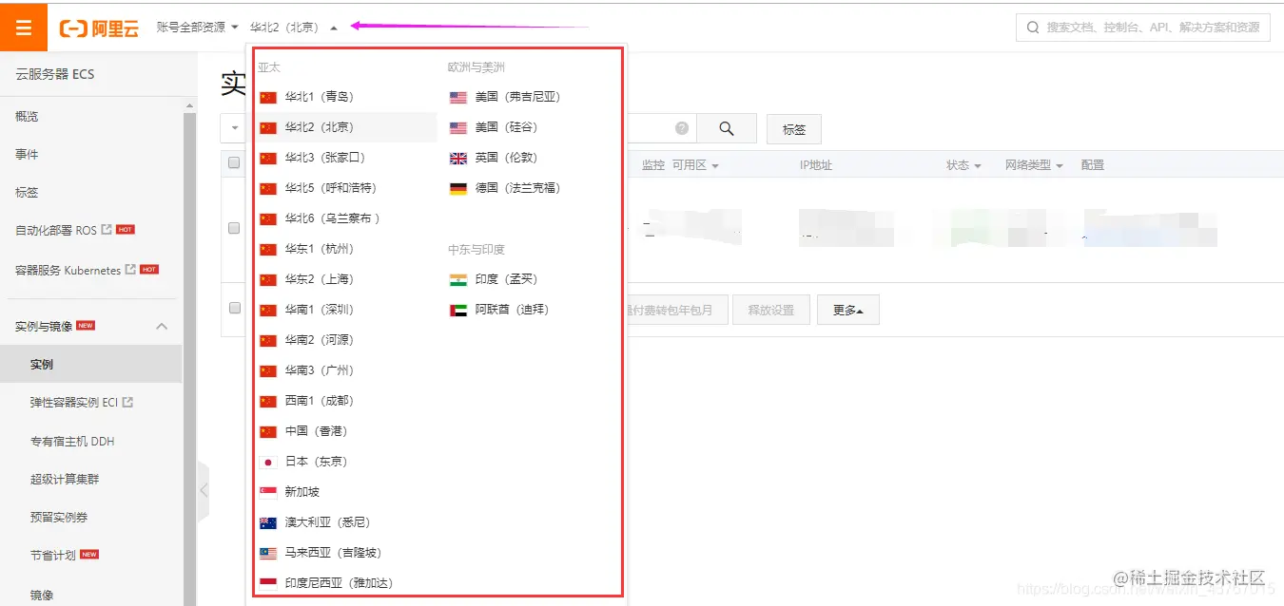Click the UK flag icon
This screenshot has height=606, width=1284.
point(458,158)
